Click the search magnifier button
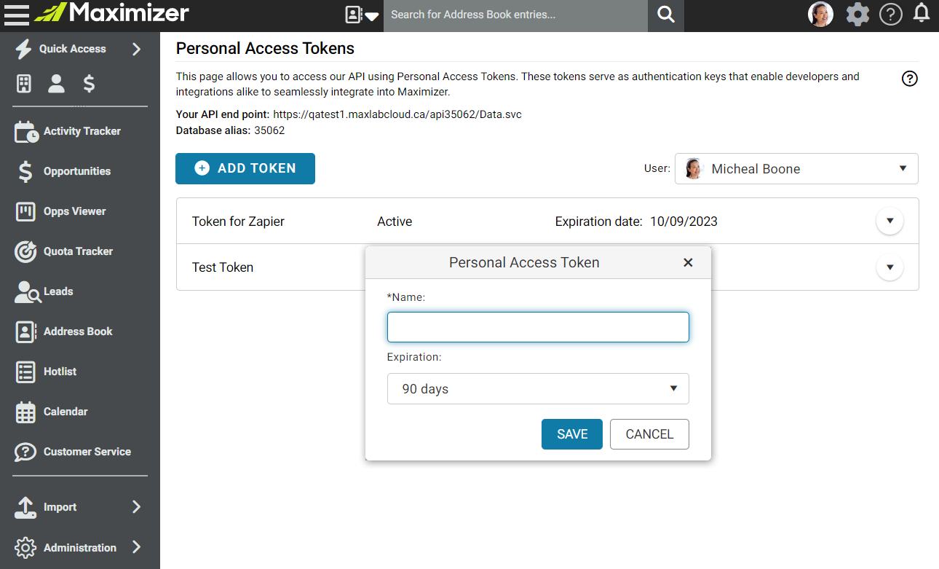 tap(666, 15)
